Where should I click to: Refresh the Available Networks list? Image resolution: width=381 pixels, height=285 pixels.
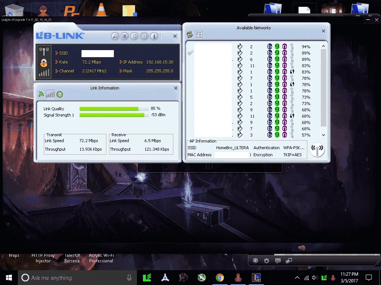pos(190,35)
